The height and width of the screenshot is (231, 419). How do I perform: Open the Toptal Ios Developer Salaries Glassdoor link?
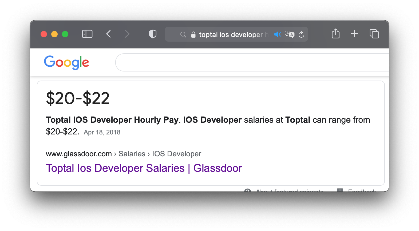click(144, 168)
